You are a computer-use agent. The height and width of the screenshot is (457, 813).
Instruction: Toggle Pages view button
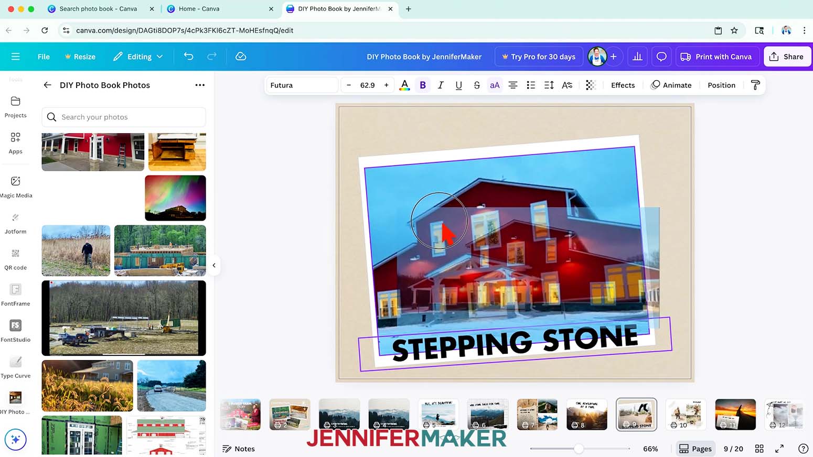[696, 449]
